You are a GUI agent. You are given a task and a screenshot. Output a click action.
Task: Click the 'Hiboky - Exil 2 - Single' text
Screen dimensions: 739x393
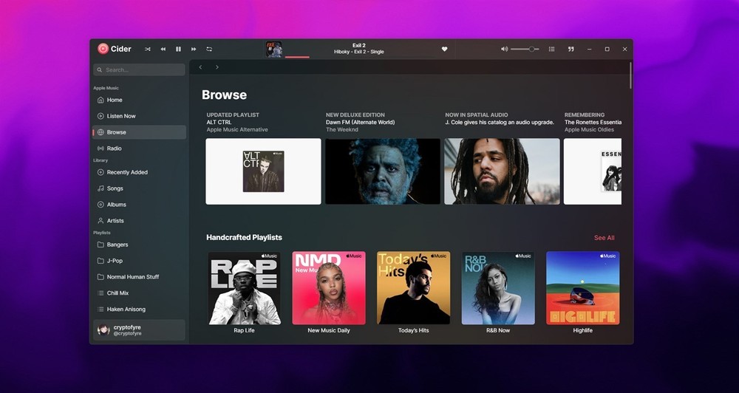[x=358, y=52]
